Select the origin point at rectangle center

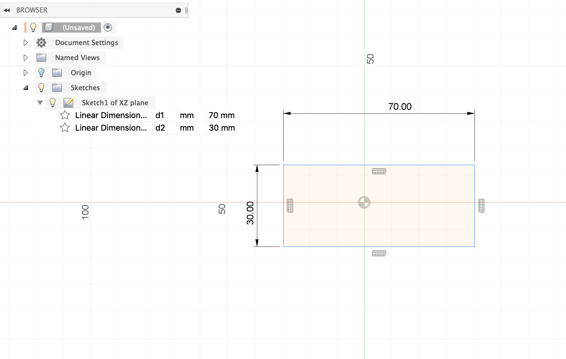point(364,202)
